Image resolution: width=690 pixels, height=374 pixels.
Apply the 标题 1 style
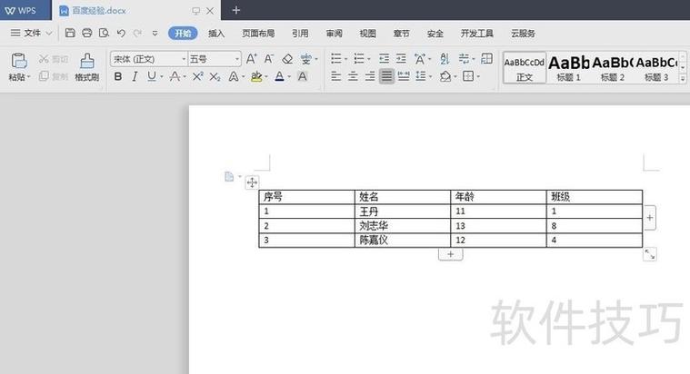pos(568,68)
